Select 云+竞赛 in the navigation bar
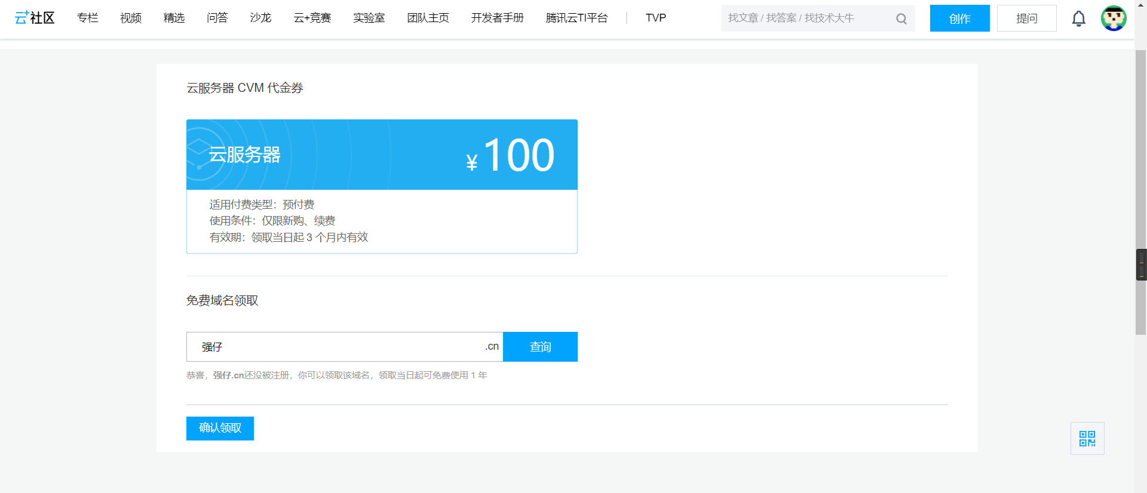Screen dimensions: 1147x493 312,18
